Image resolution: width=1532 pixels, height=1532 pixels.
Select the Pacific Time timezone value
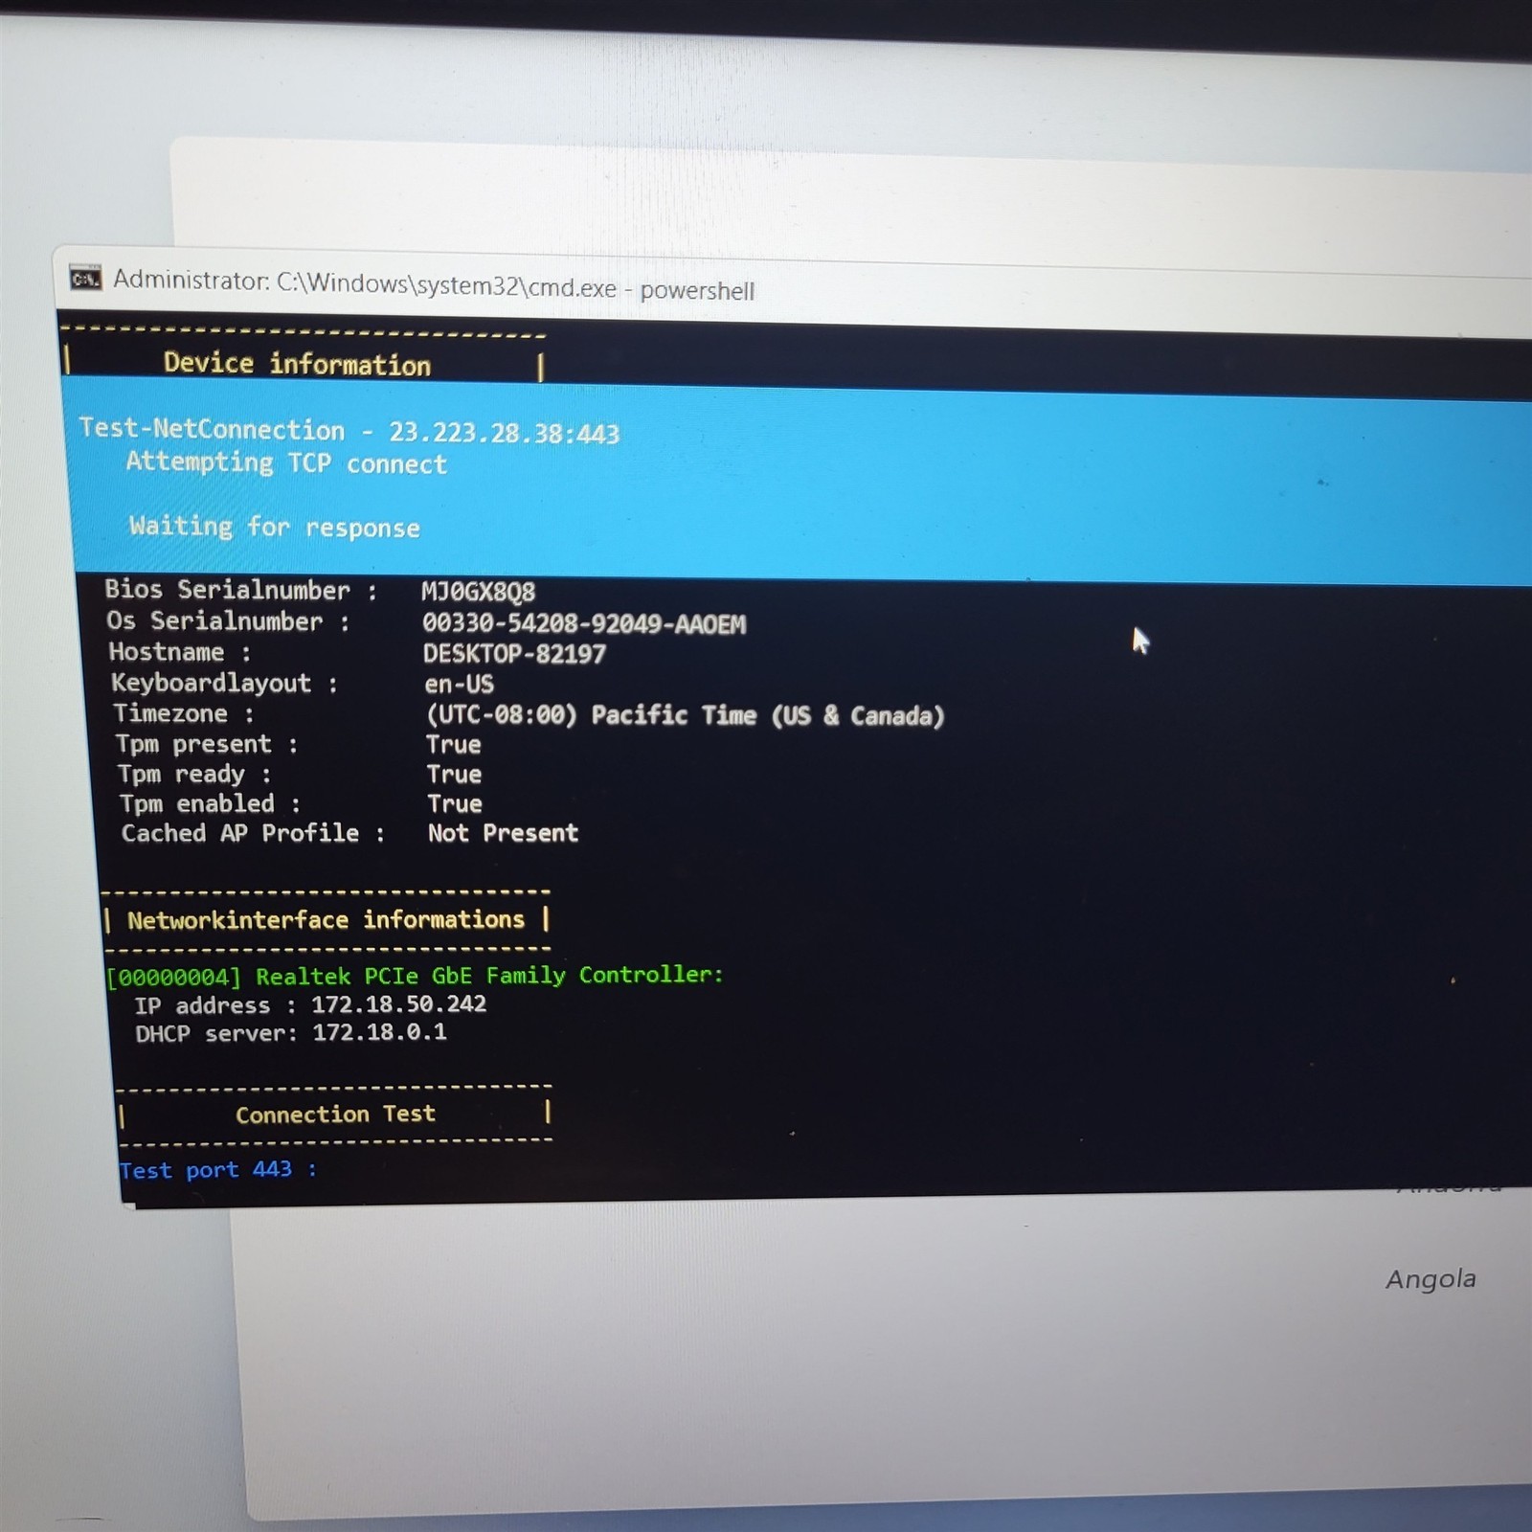tap(686, 715)
